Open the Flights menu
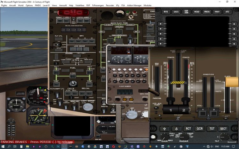The image size is (239, 149). point(4,5)
